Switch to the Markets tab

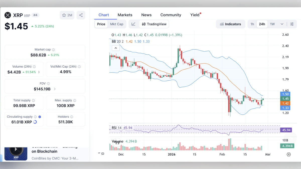[x=125, y=15]
